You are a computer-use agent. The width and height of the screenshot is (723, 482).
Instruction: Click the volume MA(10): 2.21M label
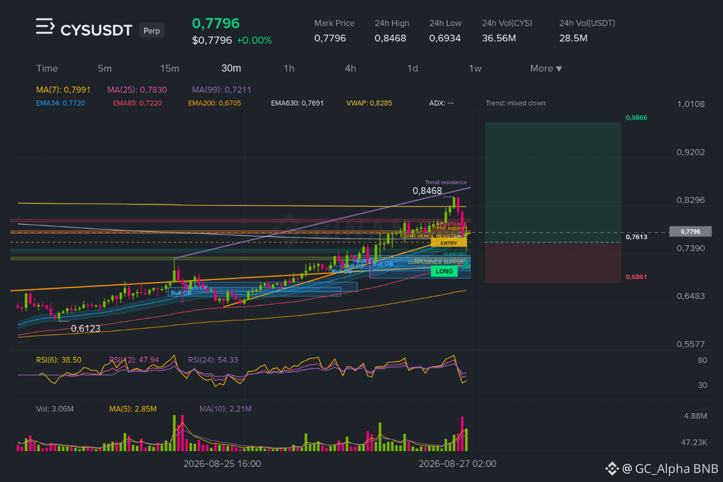pyautogui.click(x=226, y=409)
